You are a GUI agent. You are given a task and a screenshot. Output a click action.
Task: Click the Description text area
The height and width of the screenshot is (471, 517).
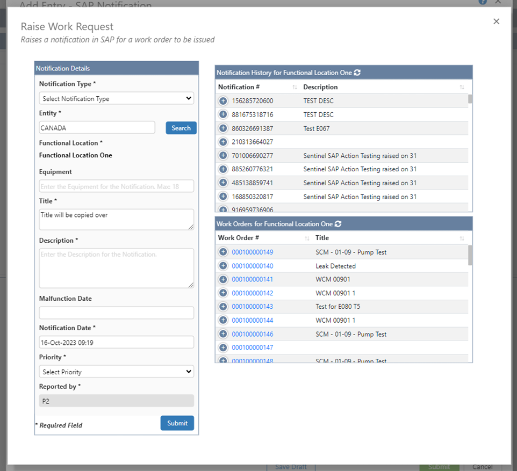[116, 268]
